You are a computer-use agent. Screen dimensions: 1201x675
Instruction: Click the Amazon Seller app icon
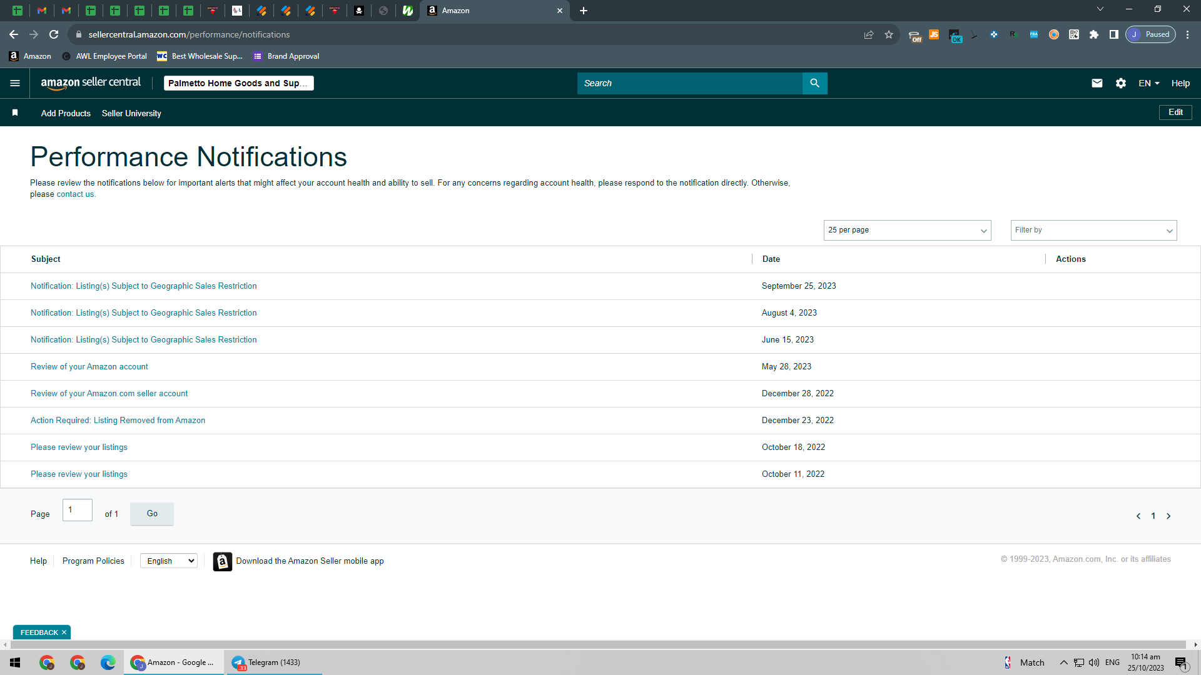click(x=222, y=561)
